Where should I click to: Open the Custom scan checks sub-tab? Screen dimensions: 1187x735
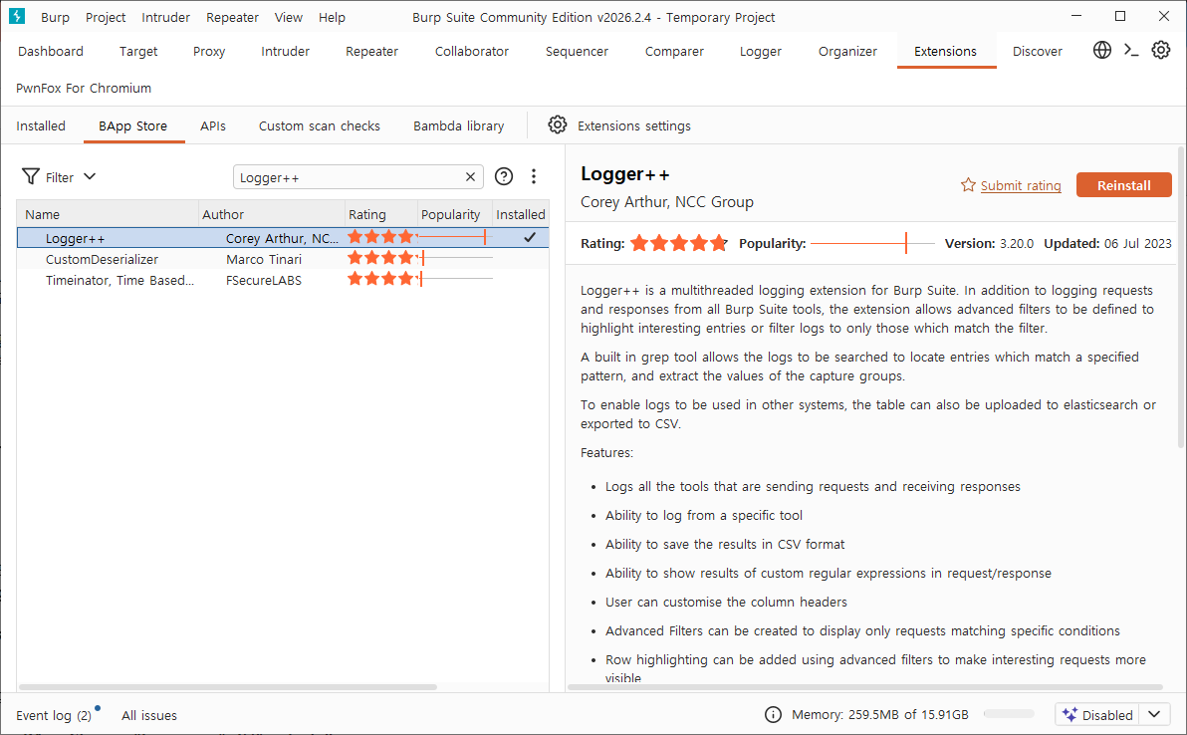point(320,125)
